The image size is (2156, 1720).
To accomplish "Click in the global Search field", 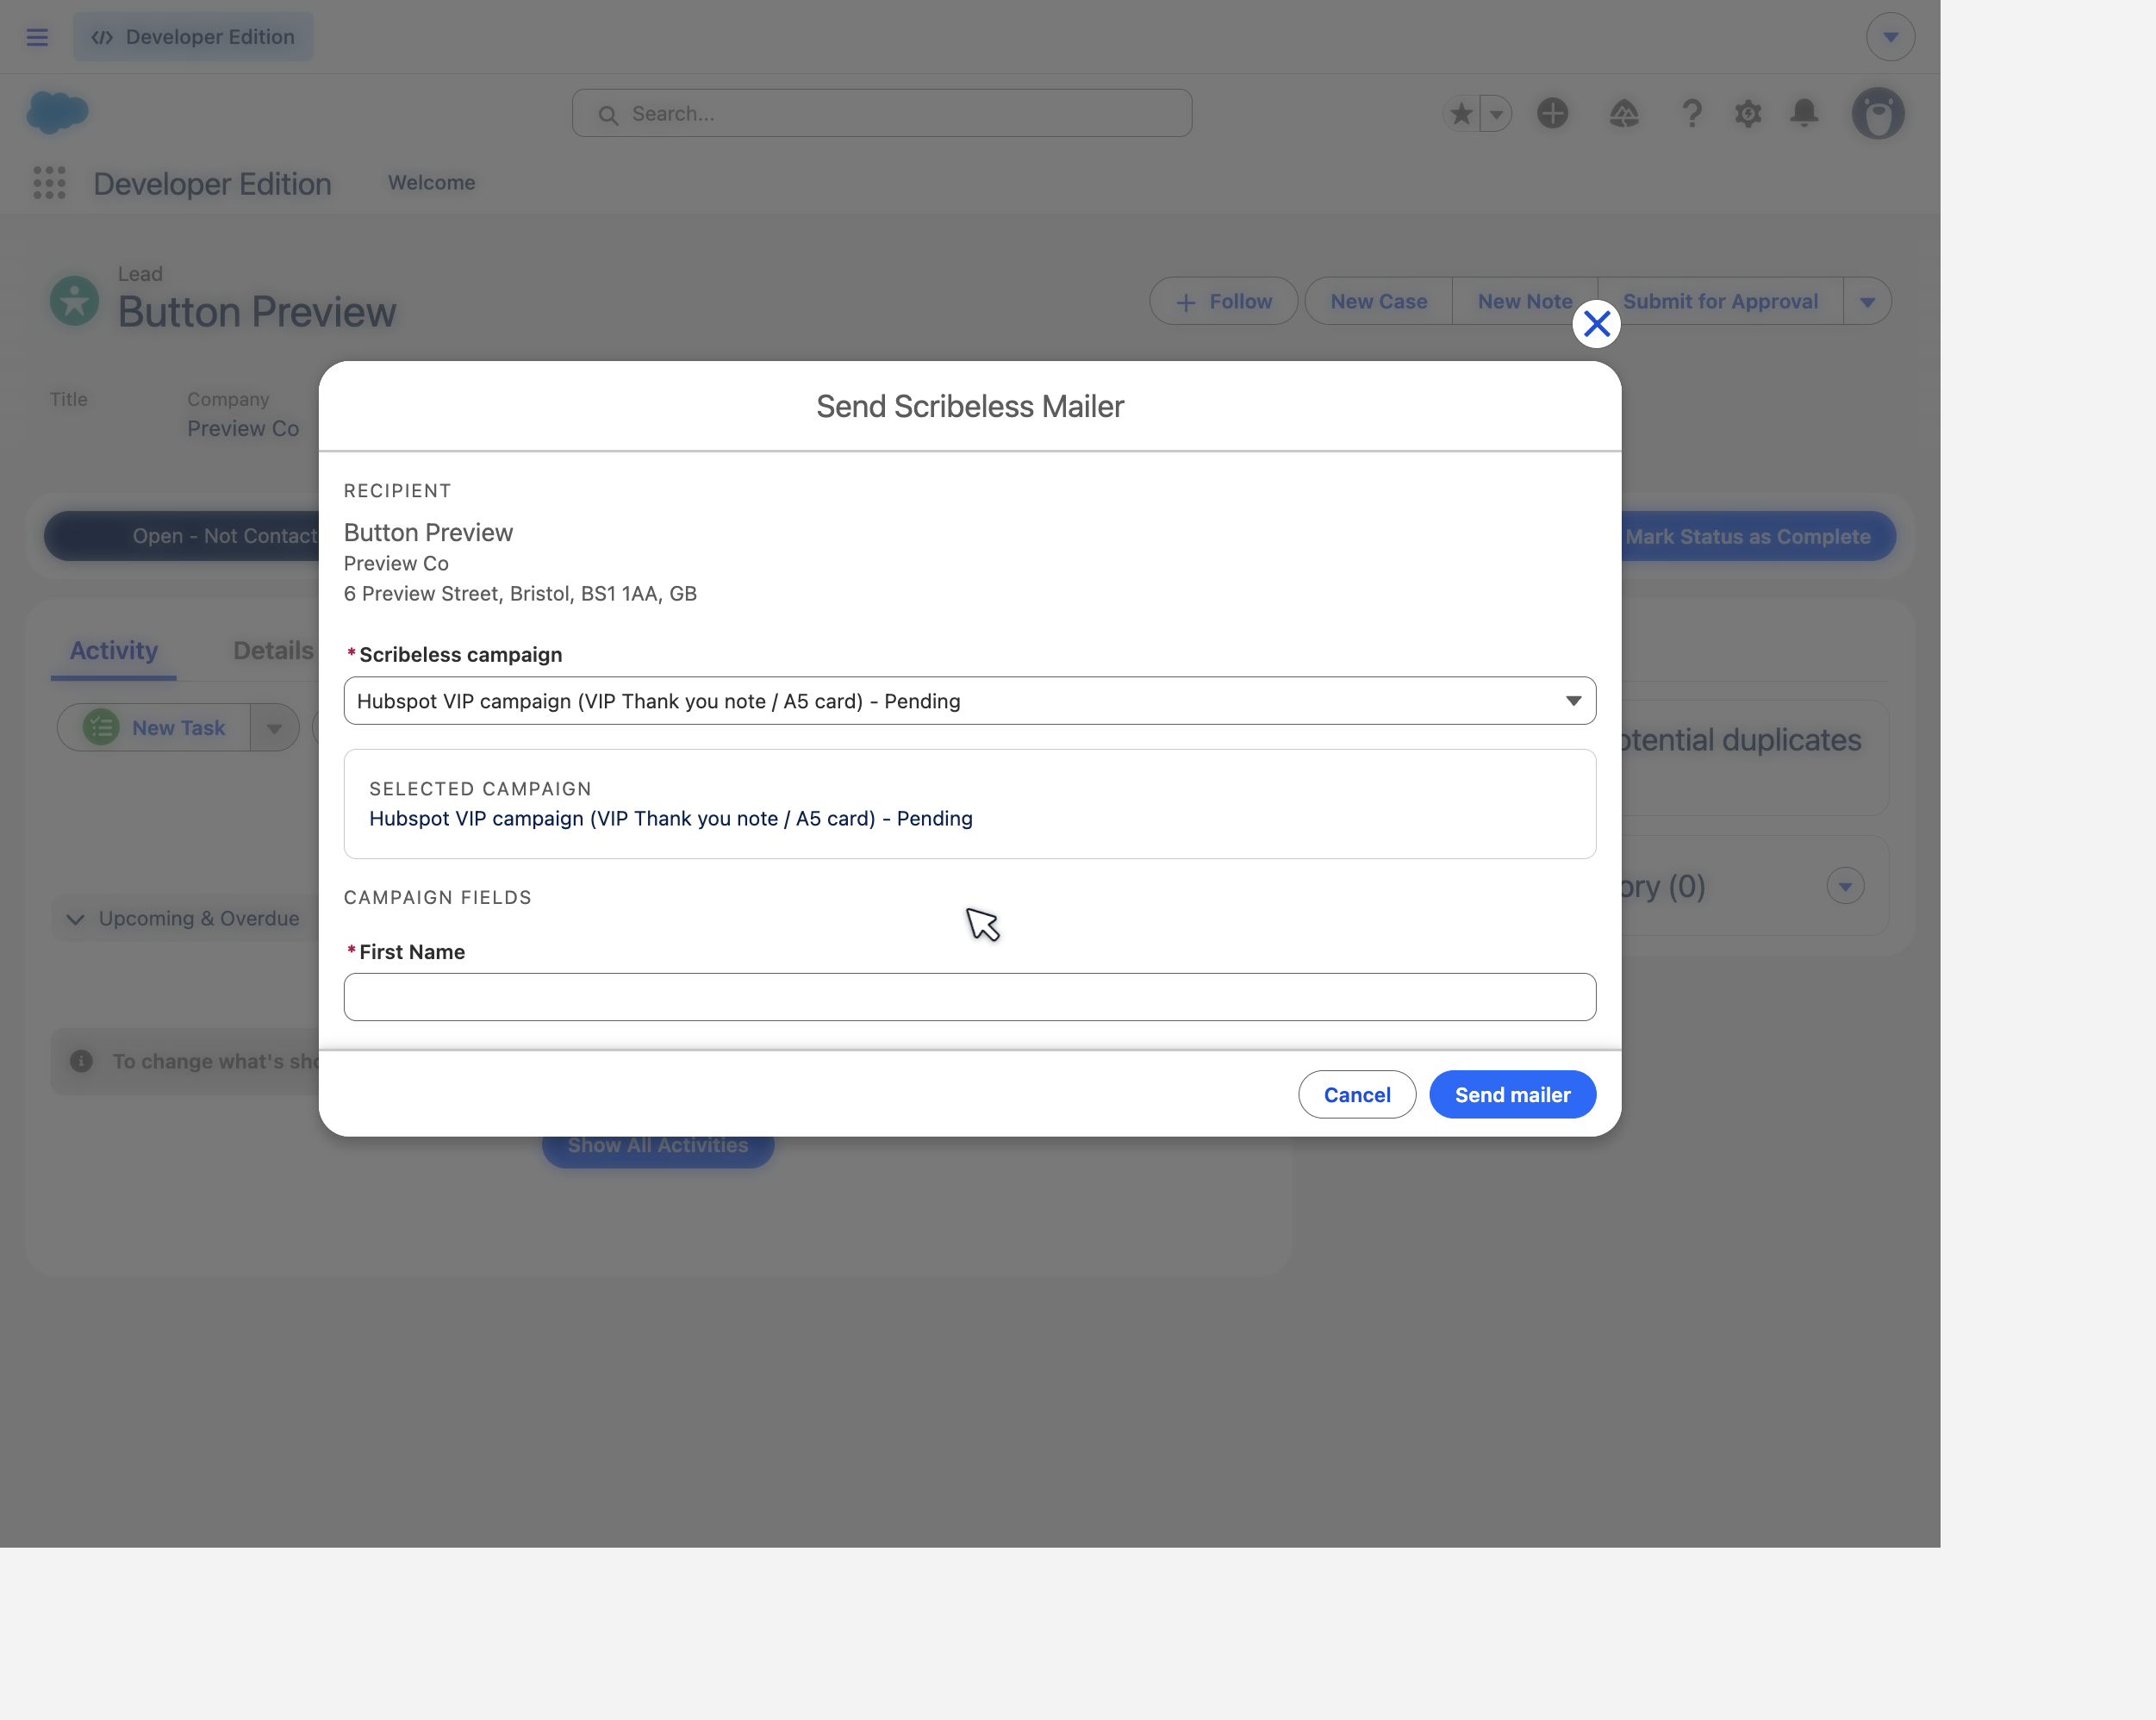I will click(x=881, y=113).
